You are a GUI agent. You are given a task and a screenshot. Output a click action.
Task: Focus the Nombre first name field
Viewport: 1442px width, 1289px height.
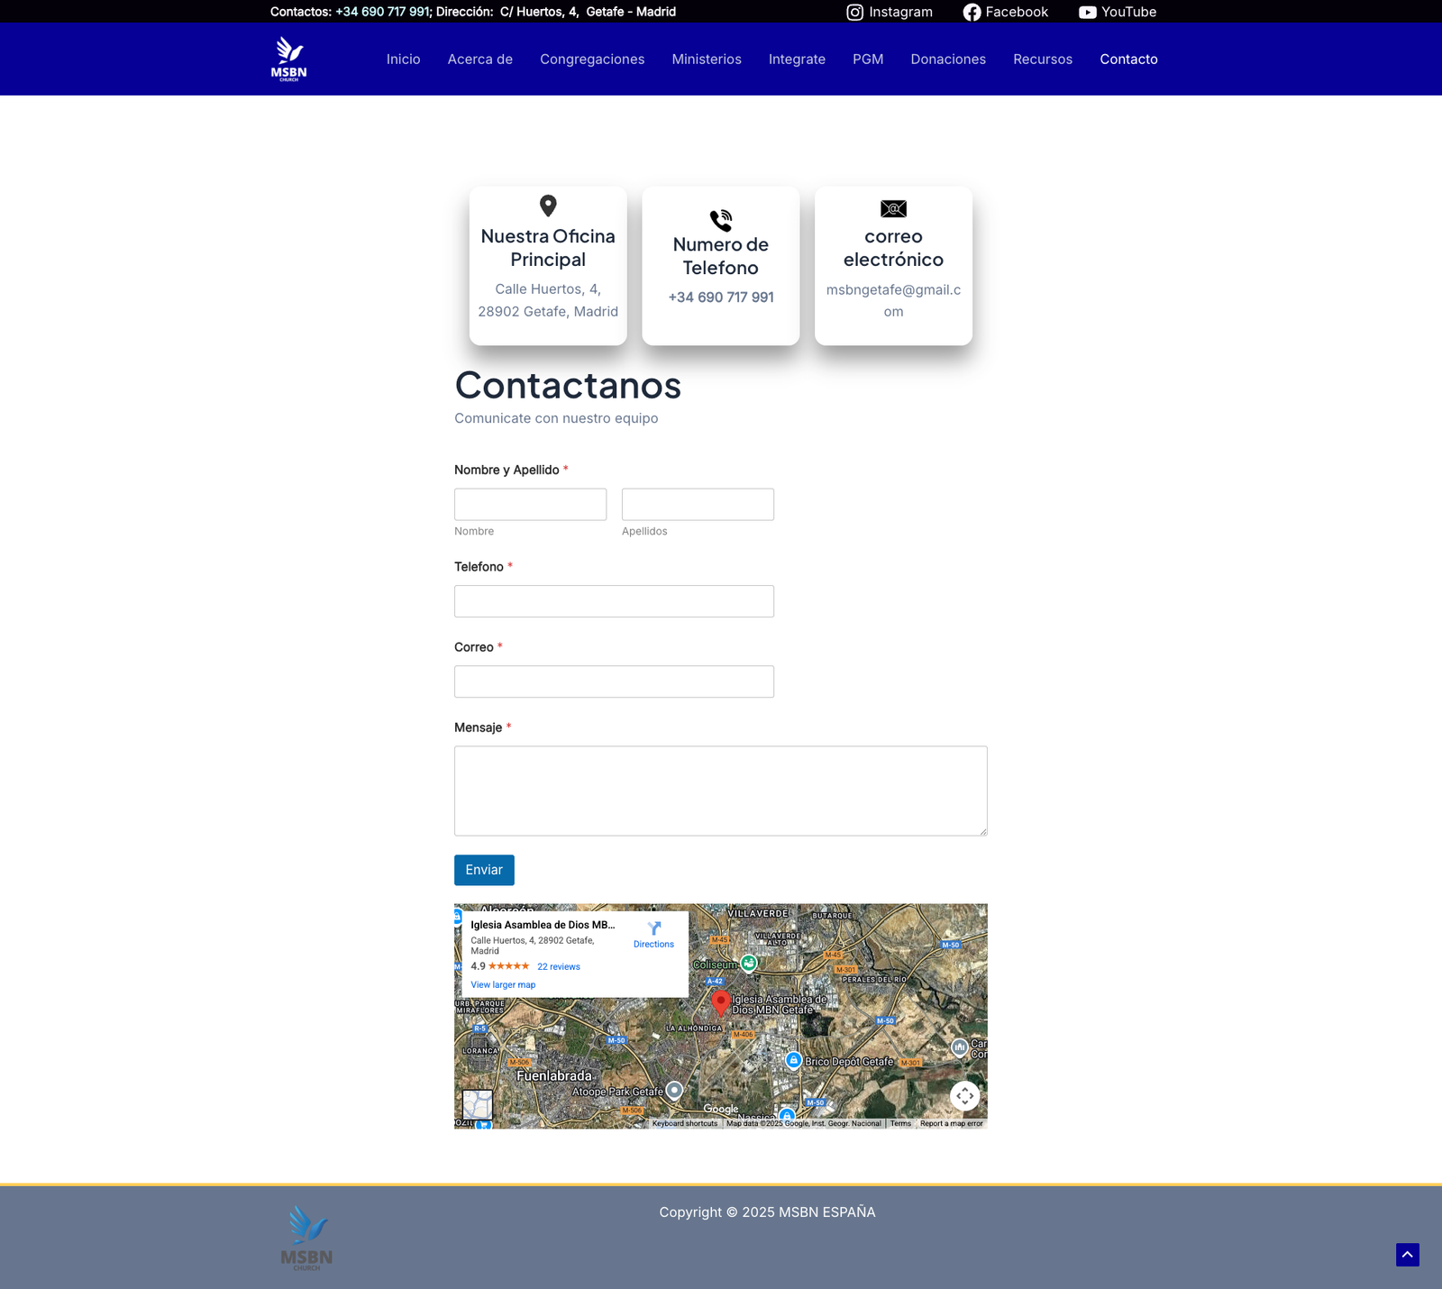[530, 505]
